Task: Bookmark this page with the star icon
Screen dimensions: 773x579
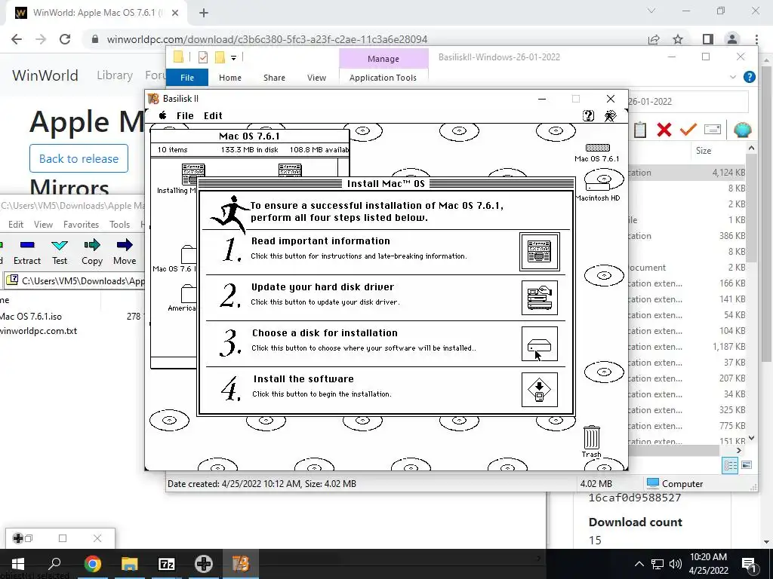Action: pos(678,39)
